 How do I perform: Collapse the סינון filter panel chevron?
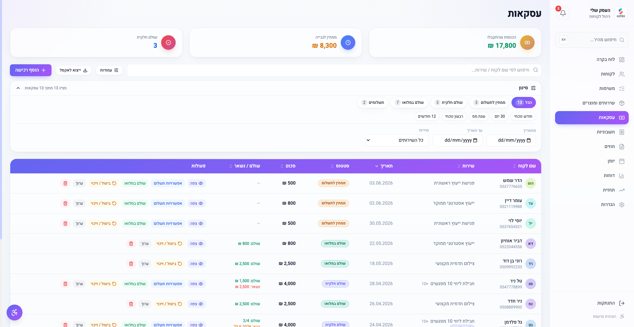click(x=18, y=88)
